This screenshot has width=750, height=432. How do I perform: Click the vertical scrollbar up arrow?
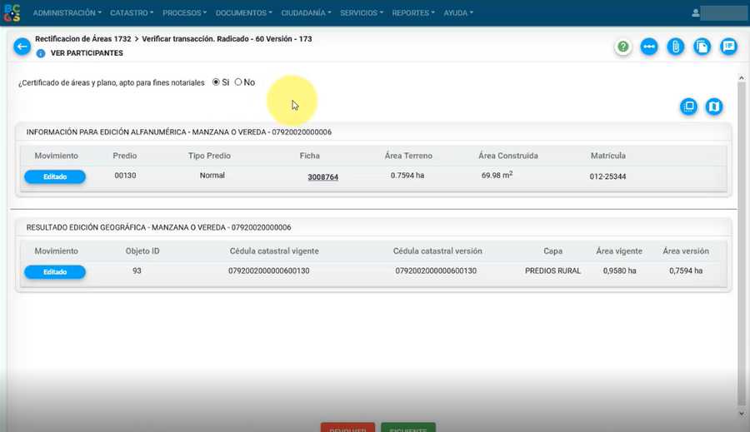tap(742, 77)
